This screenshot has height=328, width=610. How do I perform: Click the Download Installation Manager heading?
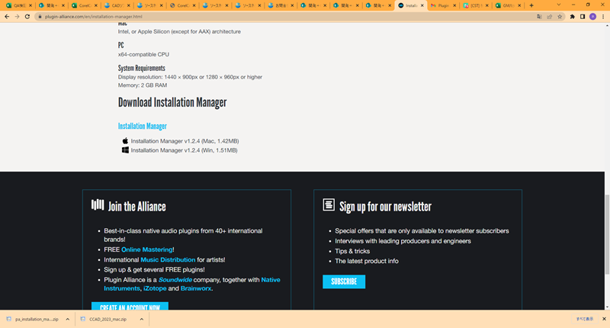coord(172,102)
